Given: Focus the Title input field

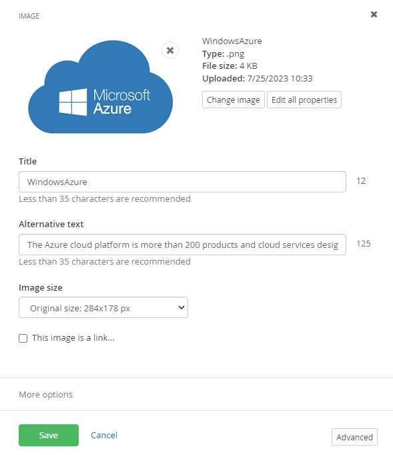Looking at the screenshot, I should tap(182, 182).
